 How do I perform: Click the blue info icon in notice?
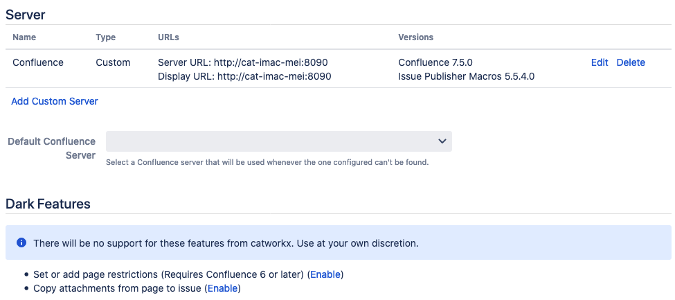(21, 242)
